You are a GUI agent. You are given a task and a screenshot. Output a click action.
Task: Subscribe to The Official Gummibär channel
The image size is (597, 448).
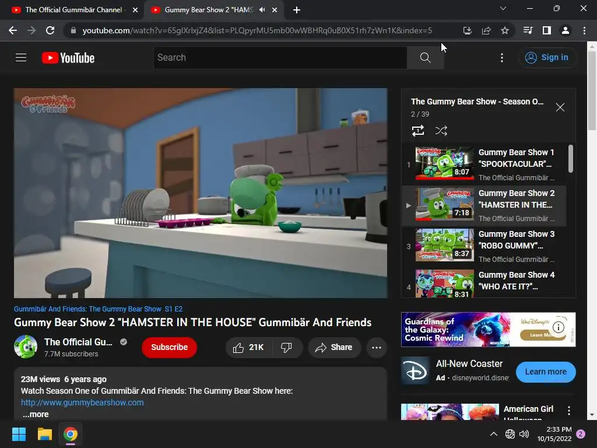pos(170,348)
